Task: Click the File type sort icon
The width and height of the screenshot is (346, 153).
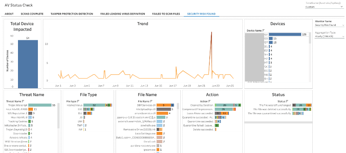Action: (x=78, y=101)
